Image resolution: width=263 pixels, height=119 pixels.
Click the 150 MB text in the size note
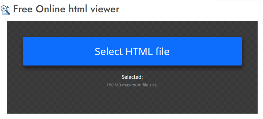[x=114, y=85]
